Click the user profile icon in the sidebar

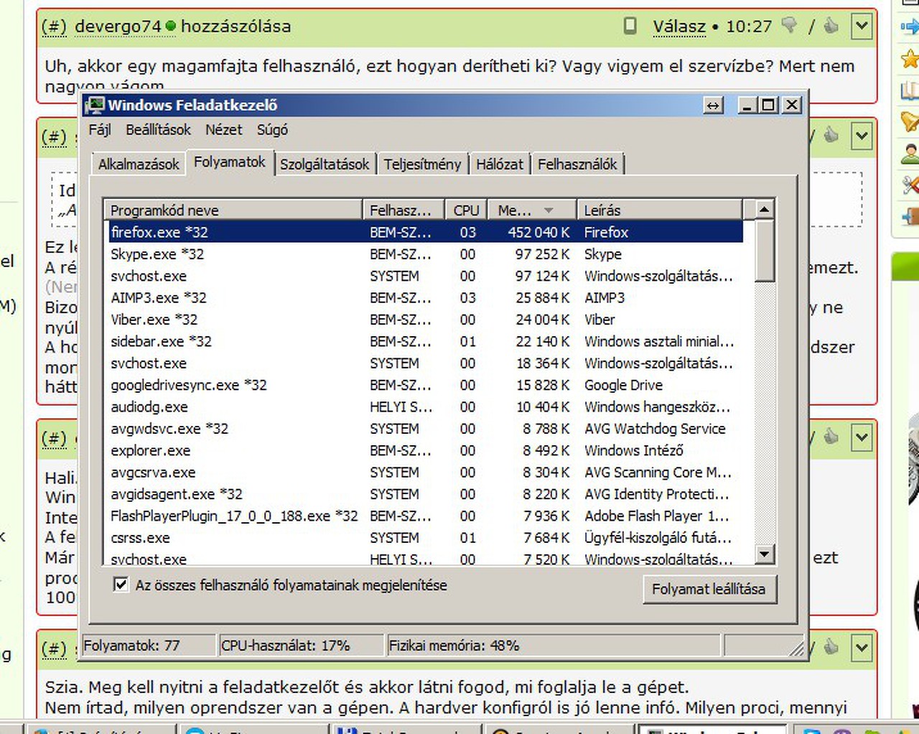click(x=910, y=153)
